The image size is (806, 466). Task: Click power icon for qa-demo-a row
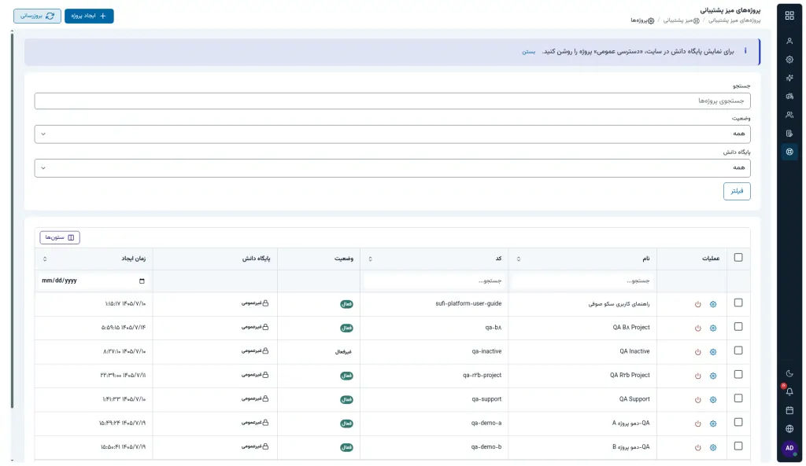pos(697,424)
